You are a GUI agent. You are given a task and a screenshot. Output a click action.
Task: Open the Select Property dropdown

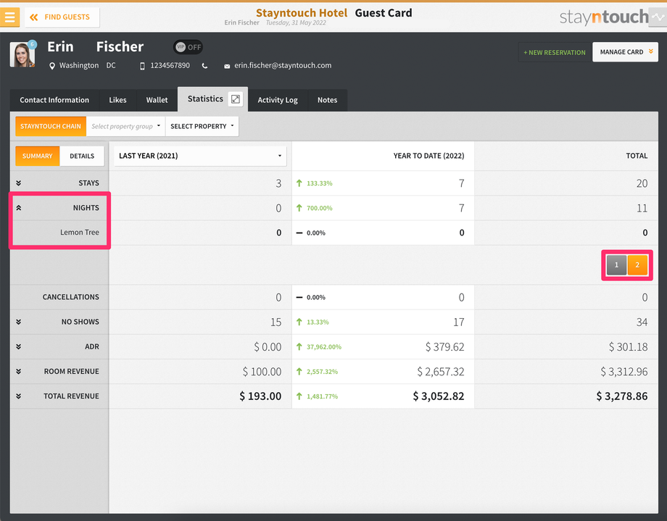click(202, 126)
